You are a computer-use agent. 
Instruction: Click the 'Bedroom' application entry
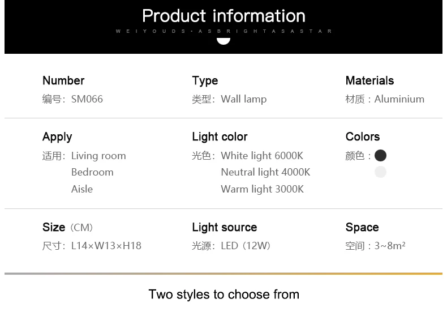click(x=92, y=172)
